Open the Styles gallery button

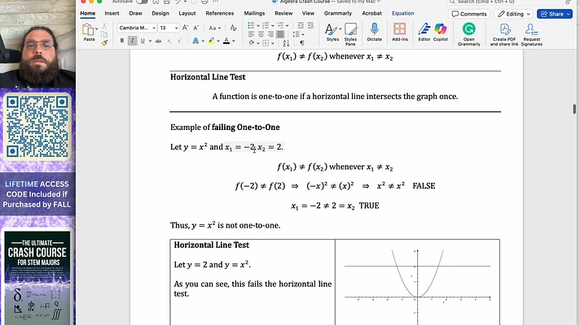(x=332, y=32)
